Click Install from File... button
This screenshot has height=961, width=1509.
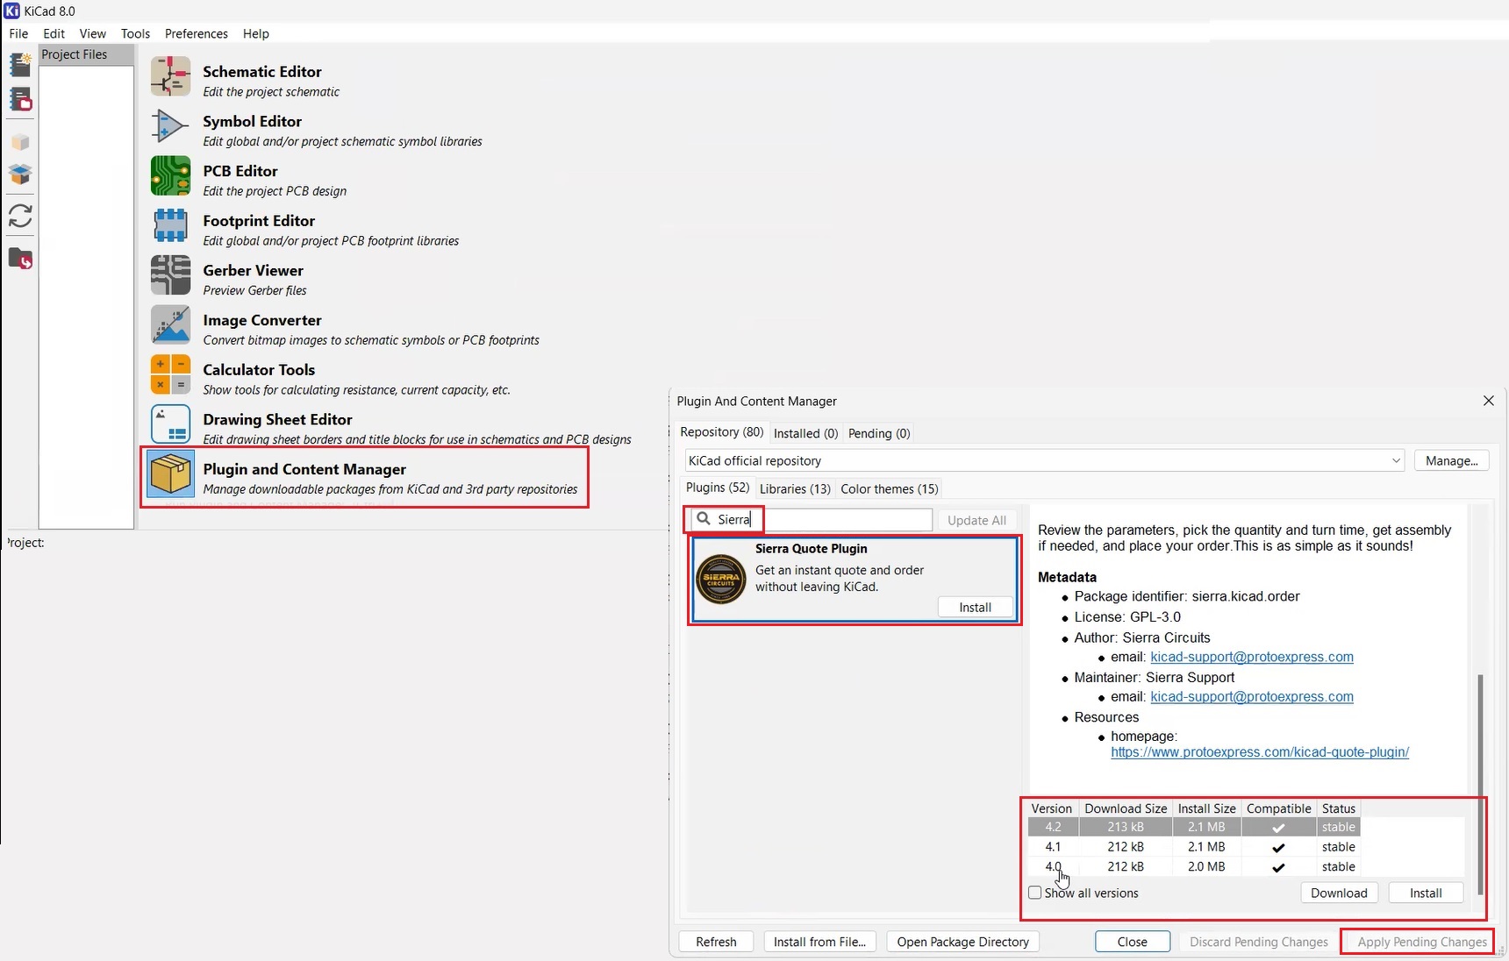click(819, 942)
